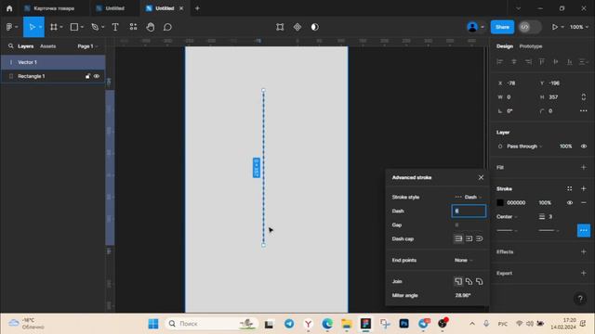The image size is (595, 334).
Task: Switch to the Design tab
Action: pos(505,46)
